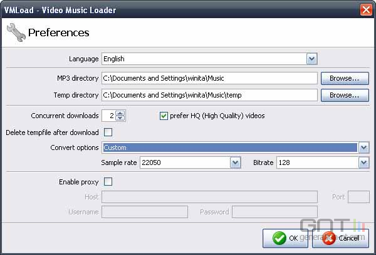This screenshot has width=376, height=255.
Task: Click the 'Temp directory' label
Action: coord(76,95)
